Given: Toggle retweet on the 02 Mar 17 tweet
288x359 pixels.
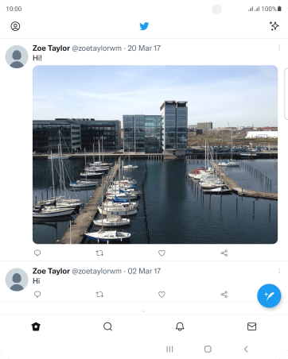Looking at the screenshot, I should point(99,295).
